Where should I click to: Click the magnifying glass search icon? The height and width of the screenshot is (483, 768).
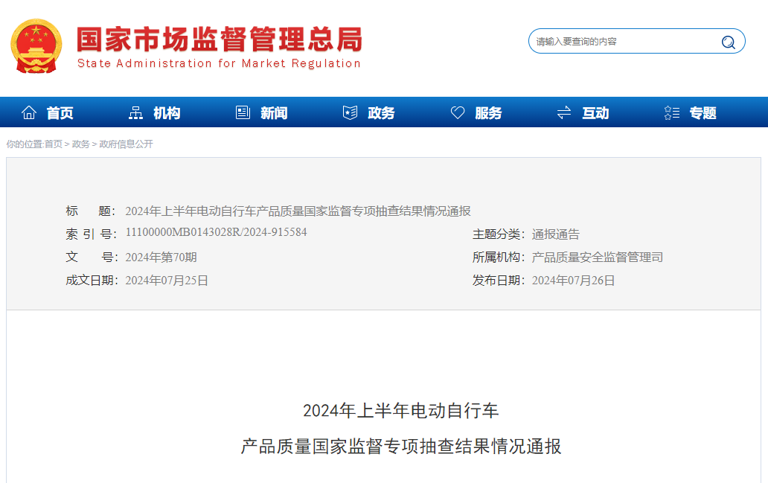pos(728,42)
